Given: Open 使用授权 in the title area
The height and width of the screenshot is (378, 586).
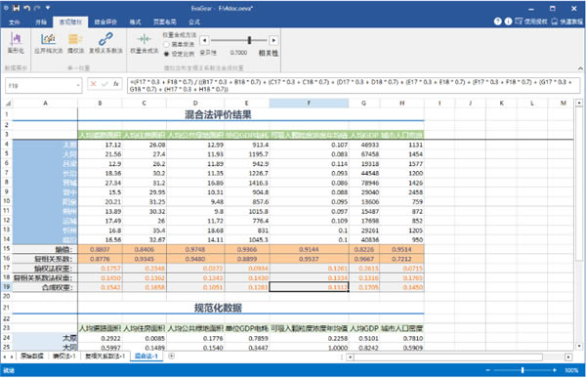Looking at the screenshot, I should click(531, 21).
